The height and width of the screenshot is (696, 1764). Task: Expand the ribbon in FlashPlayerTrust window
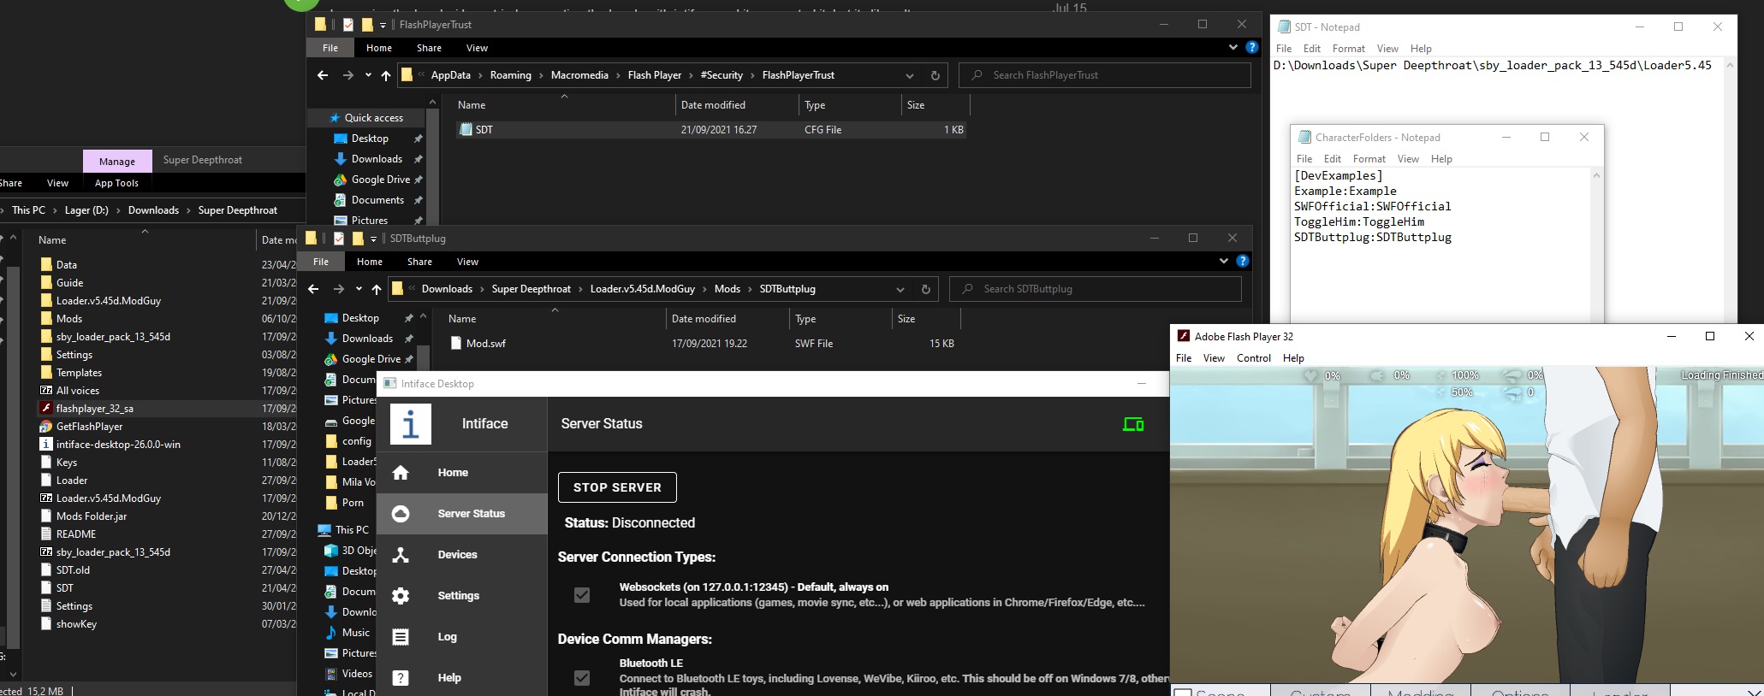1232,48
